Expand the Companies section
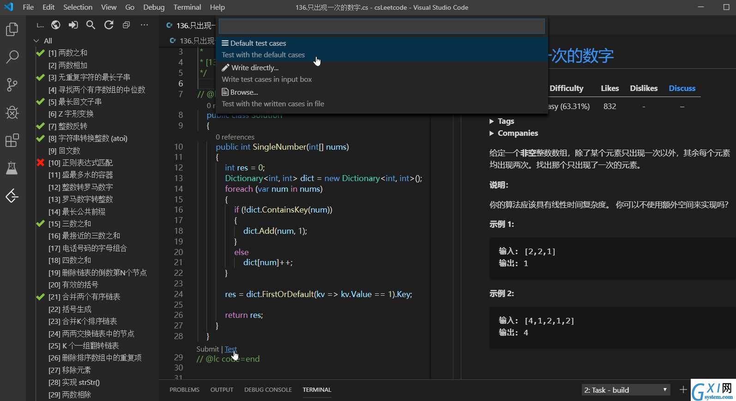Screen dimensions: 736x401 click(x=514, y=133)
